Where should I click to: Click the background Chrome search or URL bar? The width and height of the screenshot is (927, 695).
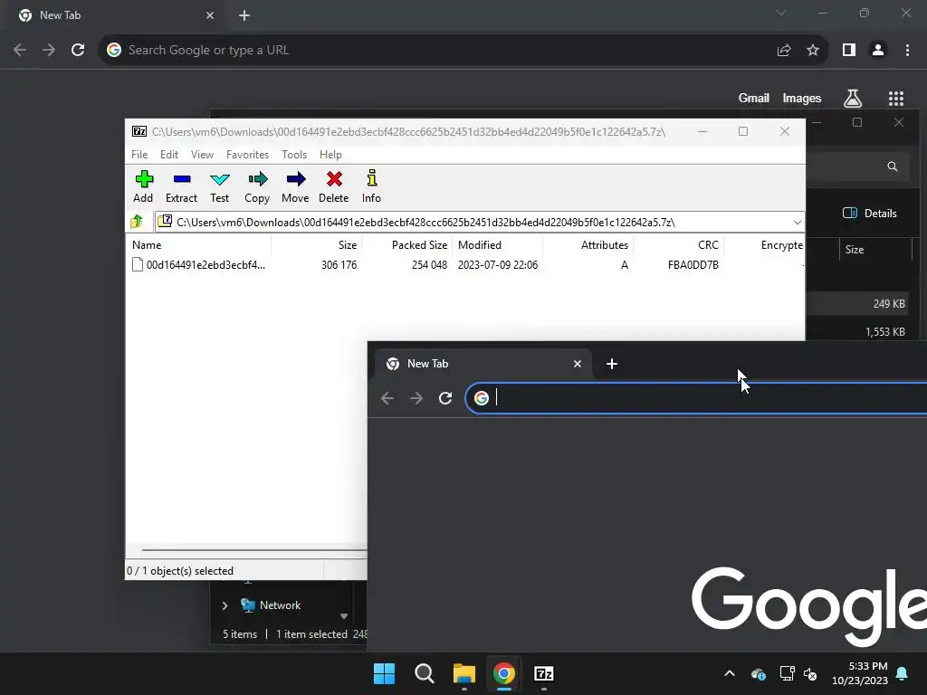click(x=463, y=51)
